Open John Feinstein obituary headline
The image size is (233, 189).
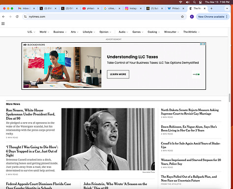[115, 186]
